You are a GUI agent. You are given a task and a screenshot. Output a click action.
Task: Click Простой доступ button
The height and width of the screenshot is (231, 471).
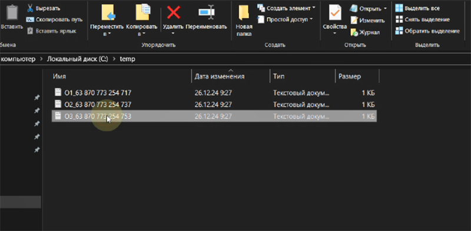285,19
